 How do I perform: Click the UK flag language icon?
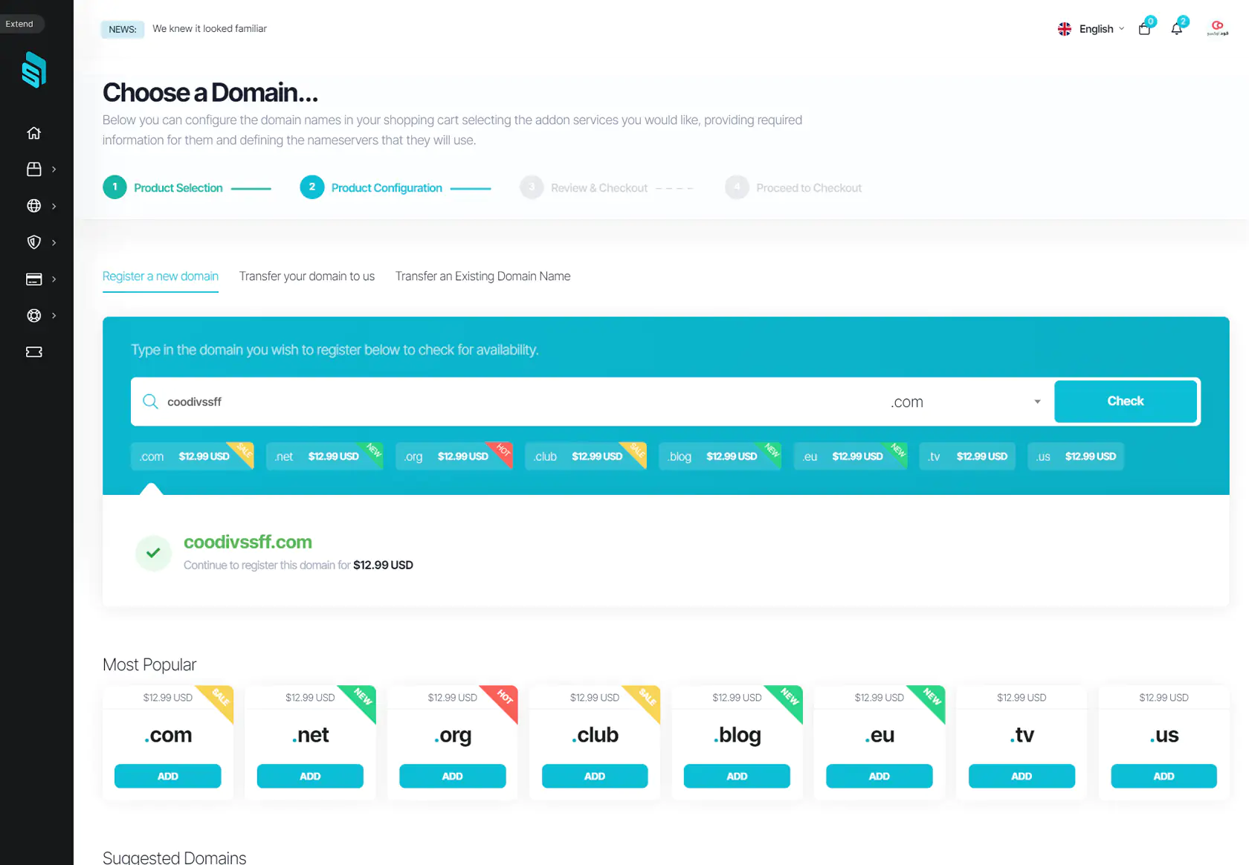pyautogui.click(x=1065, y=29)
